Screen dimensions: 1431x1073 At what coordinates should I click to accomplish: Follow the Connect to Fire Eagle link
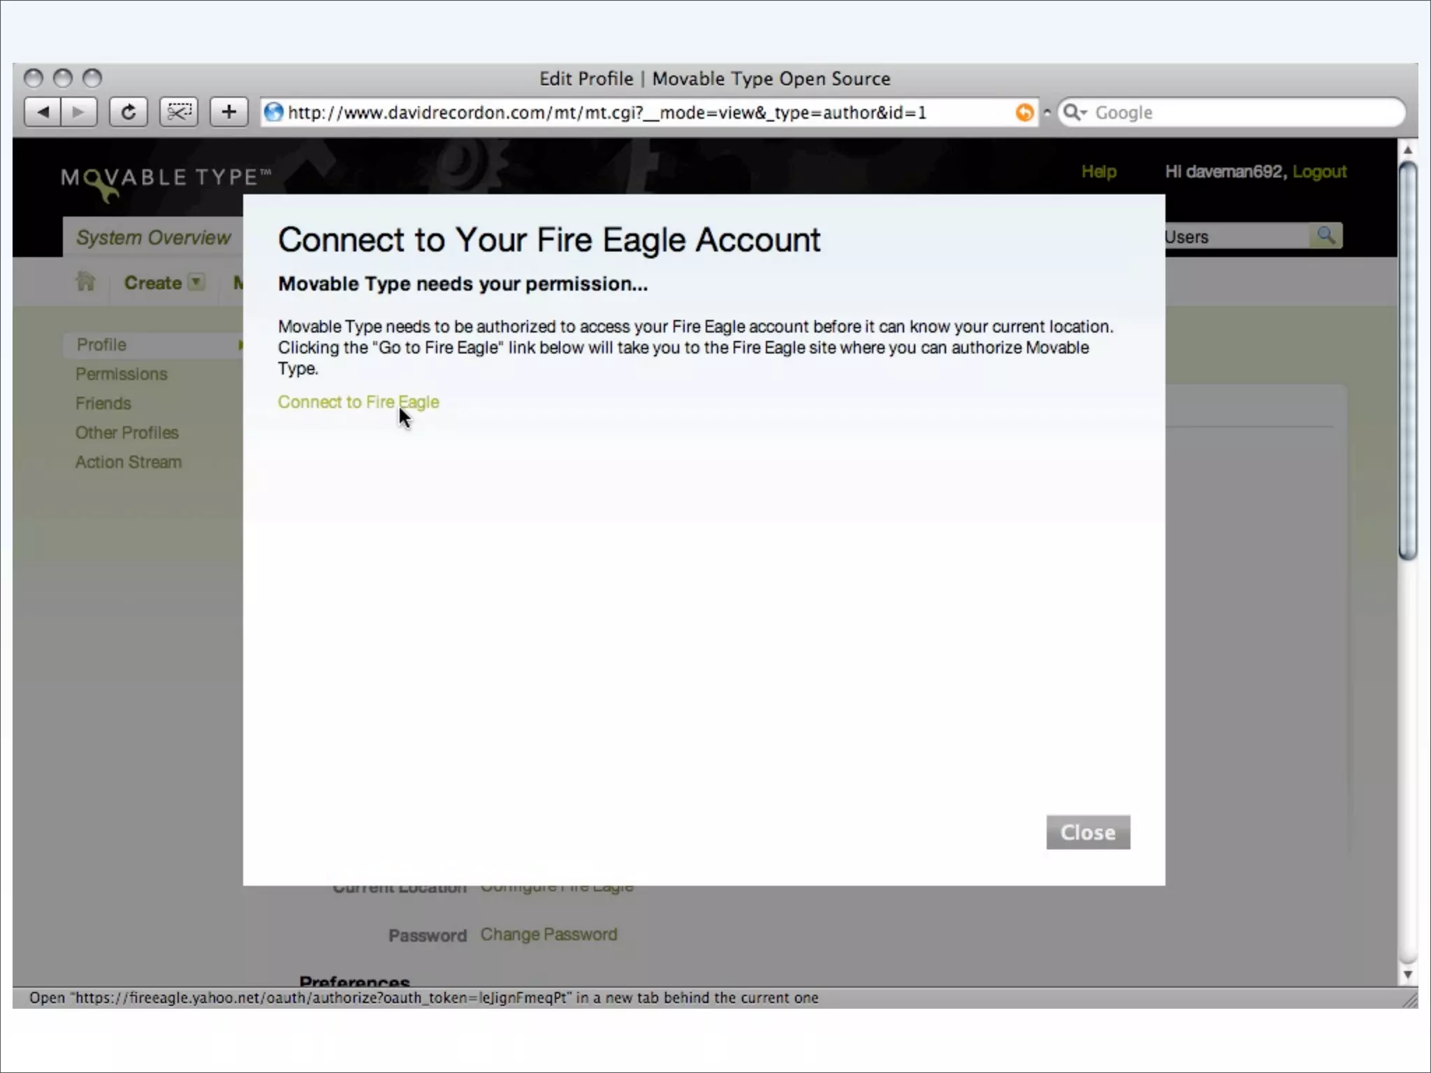[358, 402]
